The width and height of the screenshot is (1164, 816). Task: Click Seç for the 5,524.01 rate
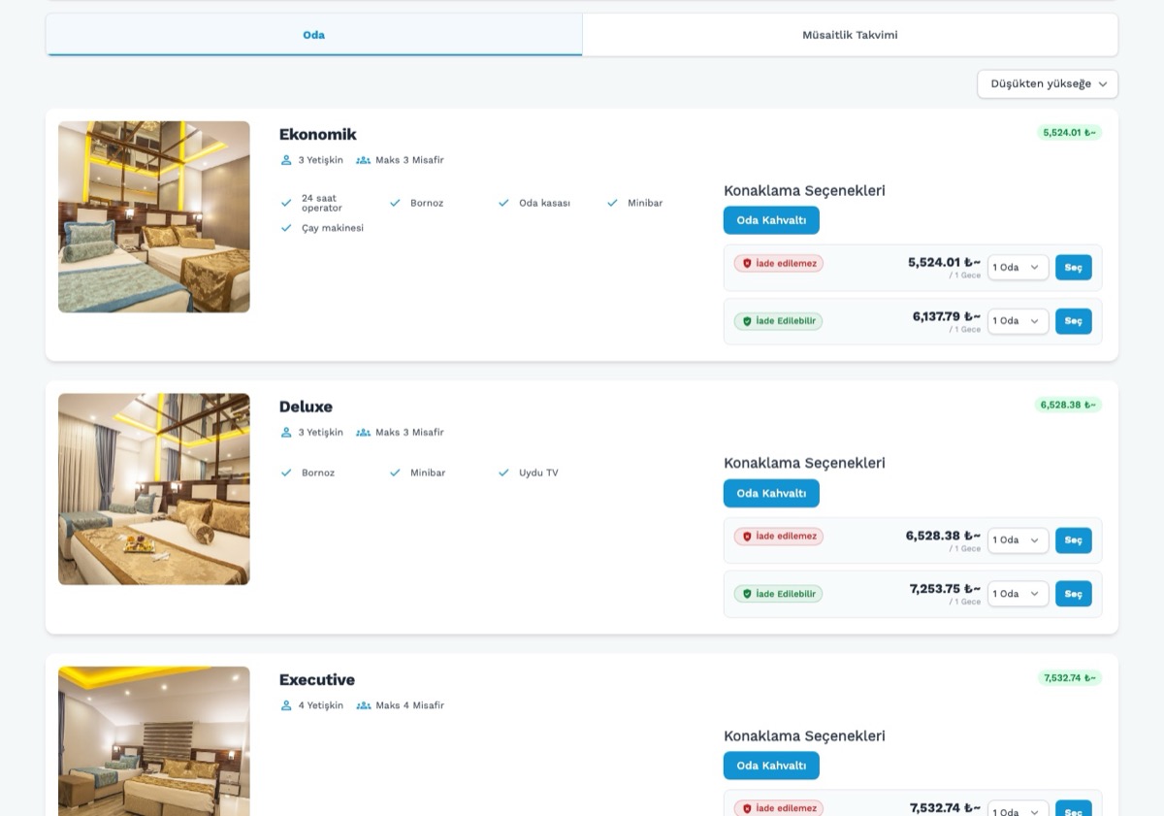point(1074,268)
